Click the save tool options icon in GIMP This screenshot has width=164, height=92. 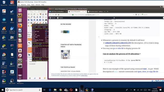[x=30, y=78]
